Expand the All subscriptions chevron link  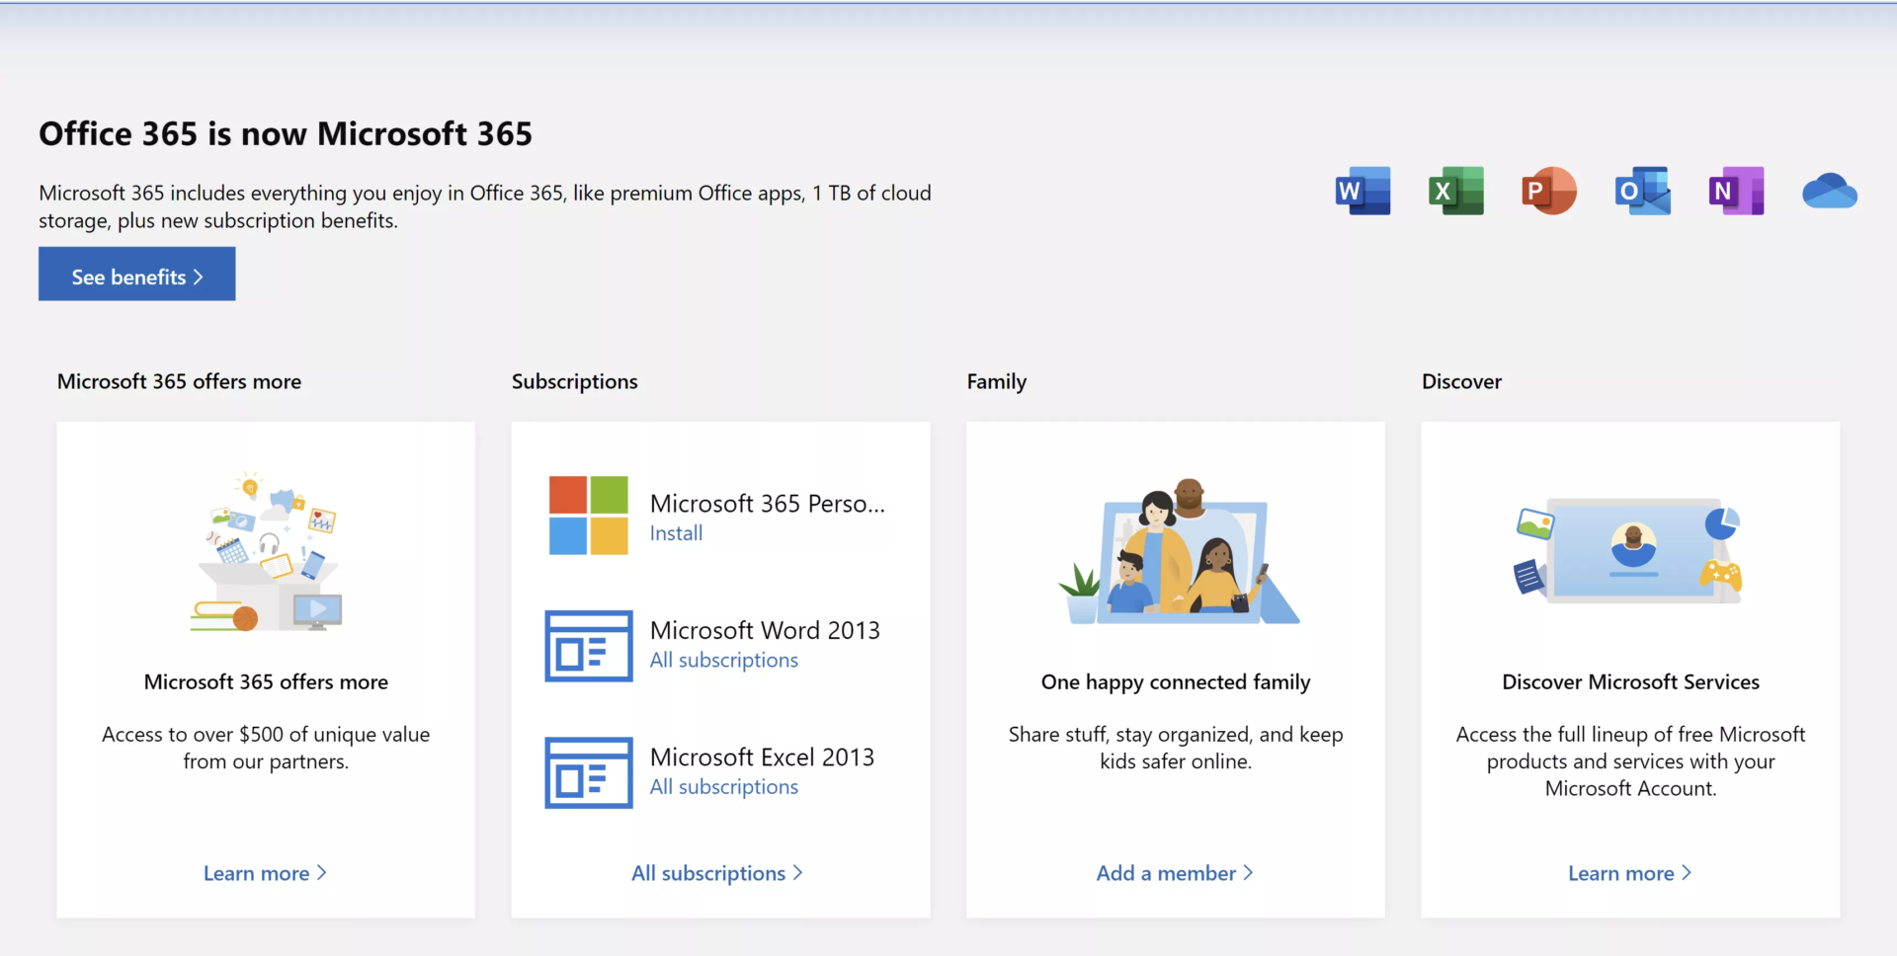(x=718, y=873)
